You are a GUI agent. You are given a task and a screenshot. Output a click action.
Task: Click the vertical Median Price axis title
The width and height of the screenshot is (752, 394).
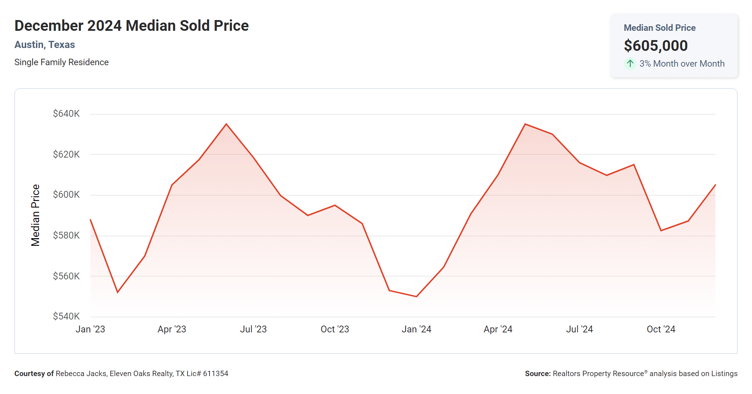(x=35, y=215)
